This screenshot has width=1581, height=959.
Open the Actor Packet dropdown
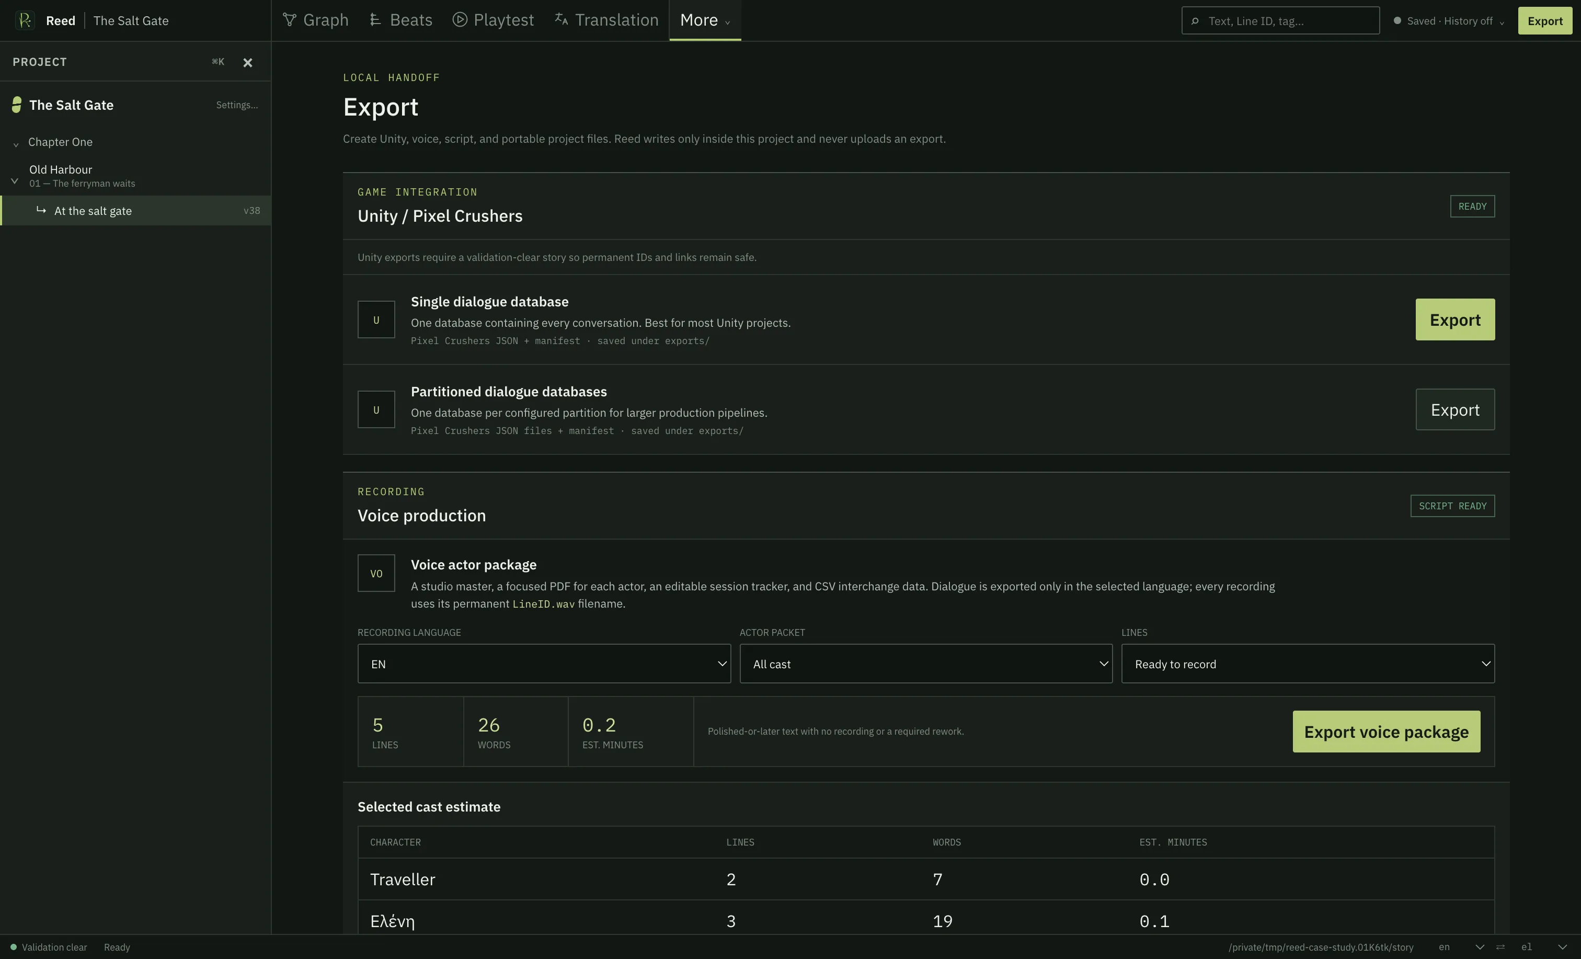click(x=926, y=664)
